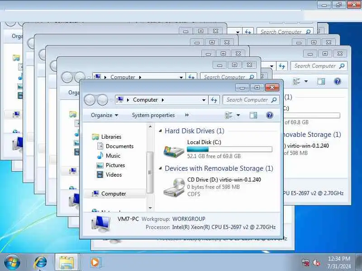Click System properties in front window toolbar
Viewport: 362px width, 271px height.
coord(153,115)
